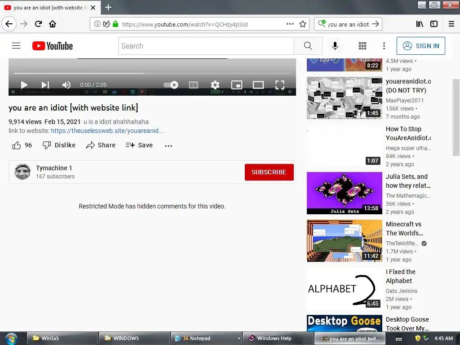Click the Share button
460x345 pixels.
pos(101,145)
